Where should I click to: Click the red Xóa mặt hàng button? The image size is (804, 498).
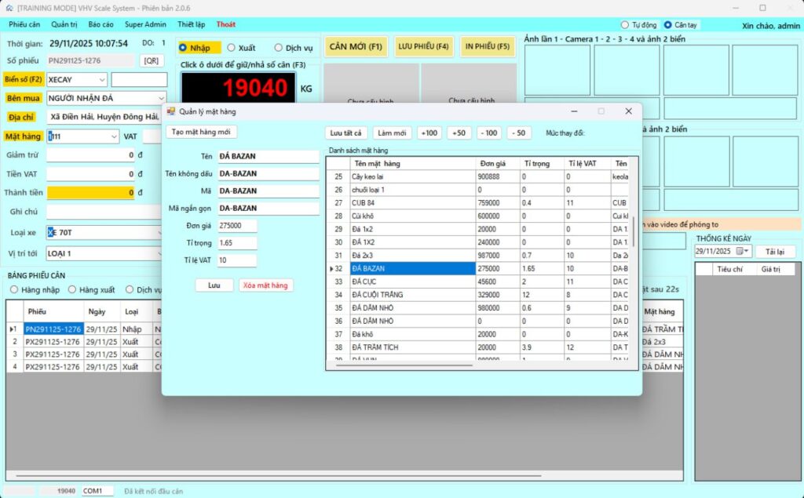tap(266, 285)
